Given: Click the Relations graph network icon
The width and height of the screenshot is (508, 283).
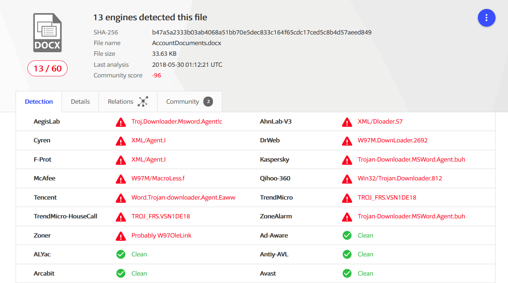Looking at the screenshot, I should pyautogui.click(x=143, y=102).
